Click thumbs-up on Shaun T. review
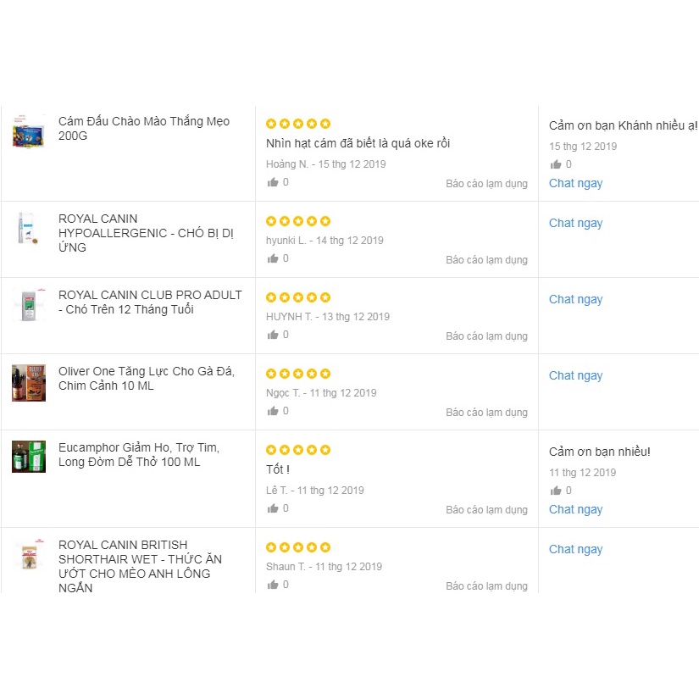 (273, 585)
